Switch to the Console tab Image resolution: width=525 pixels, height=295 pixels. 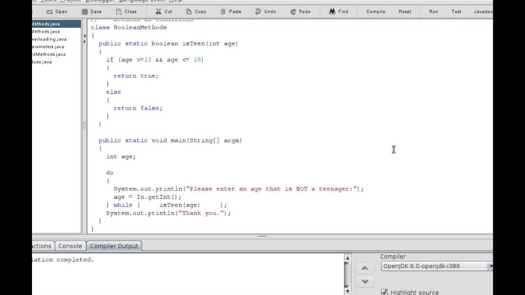click(x=70, y=246)
